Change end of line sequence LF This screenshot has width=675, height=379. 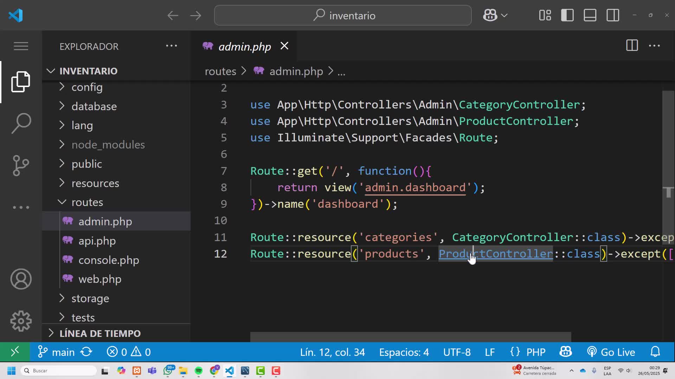coord(490,352)
